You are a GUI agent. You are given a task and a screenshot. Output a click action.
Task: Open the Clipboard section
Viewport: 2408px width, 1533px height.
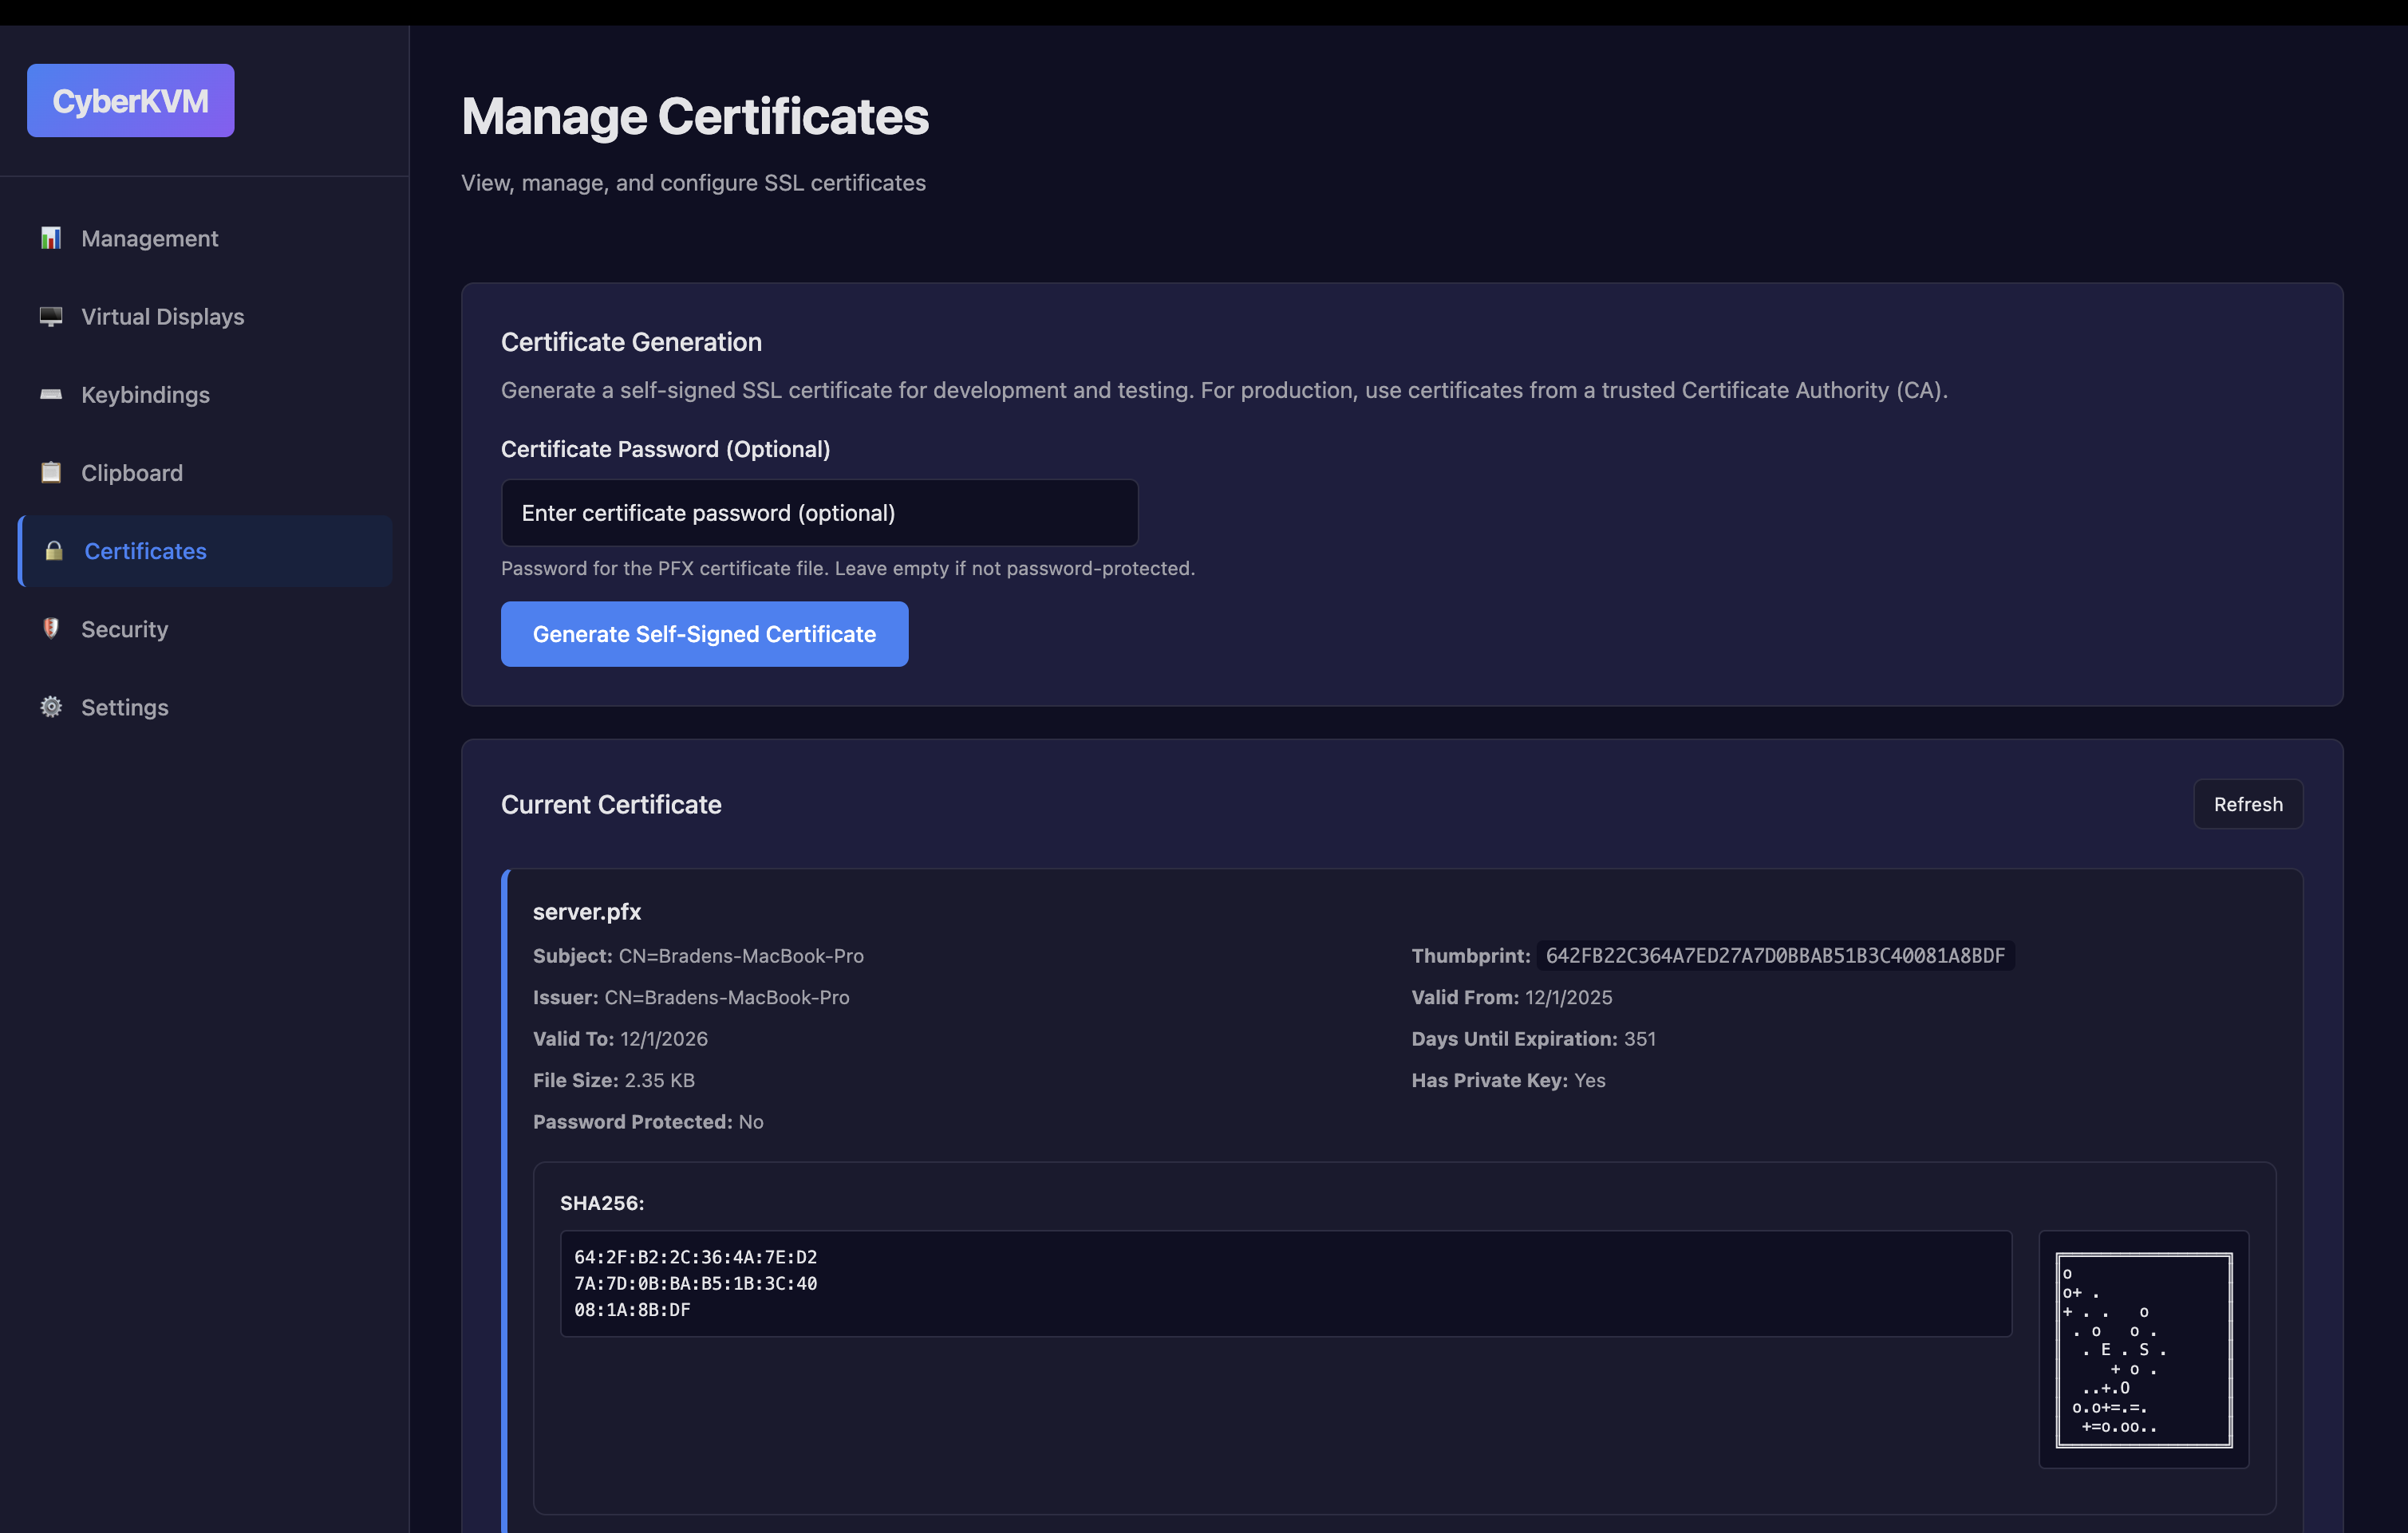[x=131, y=471]
